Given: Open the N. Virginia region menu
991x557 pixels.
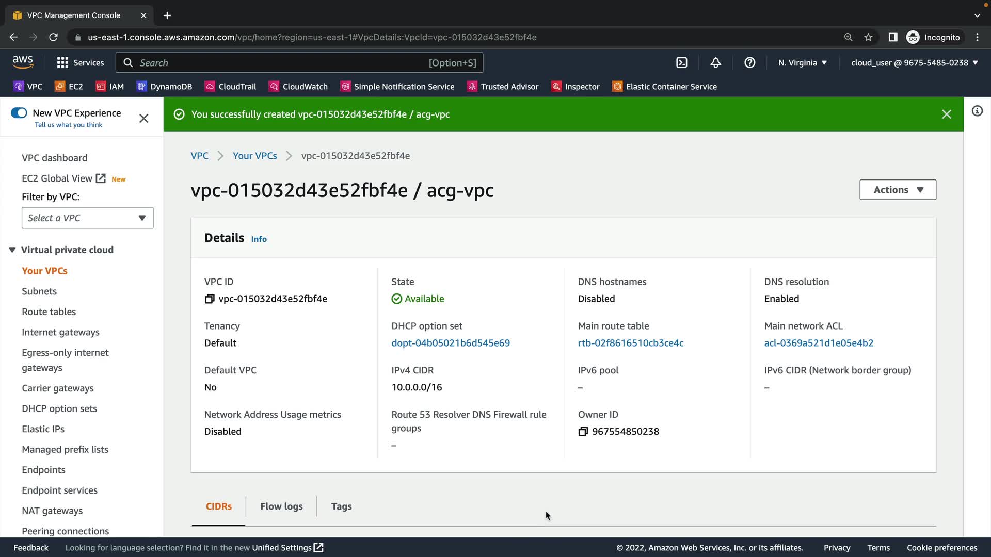Looking at the screenshot, I should 802,63.
